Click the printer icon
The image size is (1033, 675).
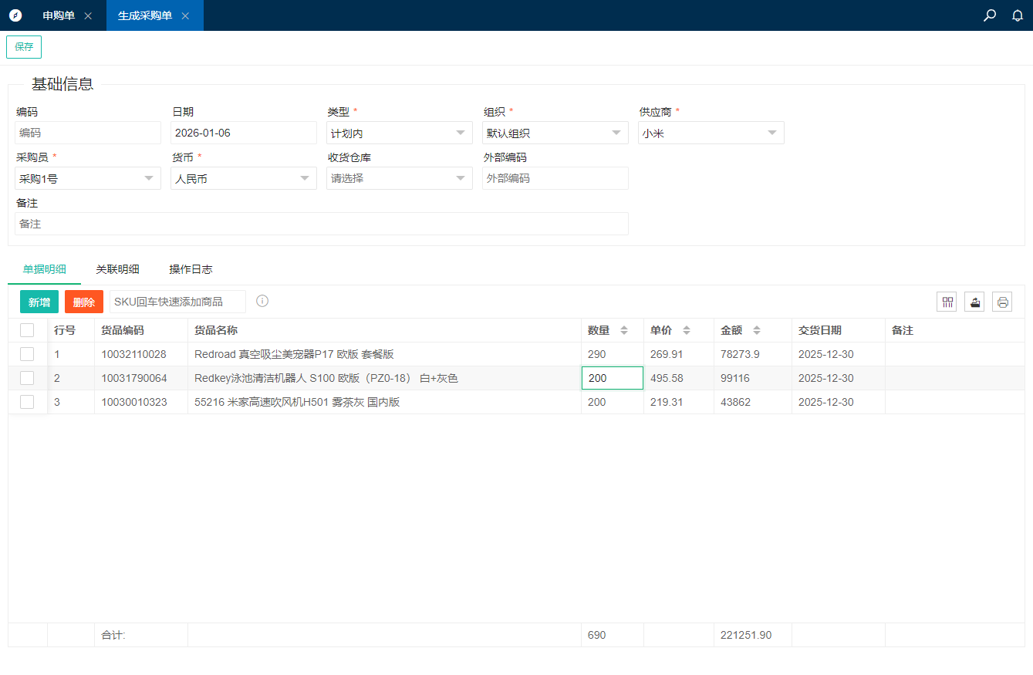click(1002, 302)
